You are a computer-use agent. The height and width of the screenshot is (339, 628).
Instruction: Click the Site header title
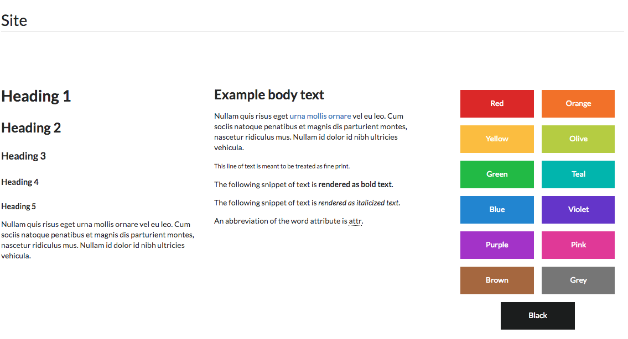(14, 21)
